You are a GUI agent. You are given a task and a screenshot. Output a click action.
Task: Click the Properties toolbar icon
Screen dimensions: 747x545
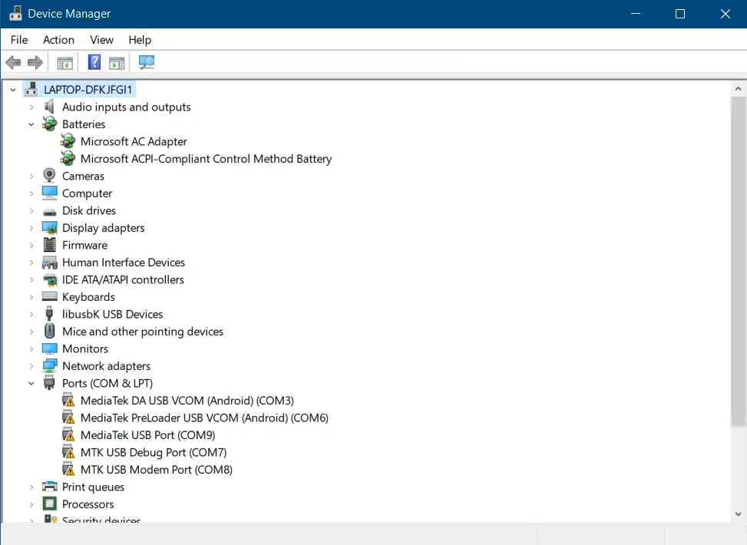[117, 62]
